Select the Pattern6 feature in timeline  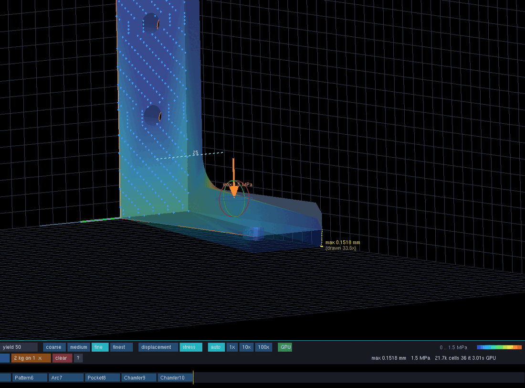[x=30, y=377]
